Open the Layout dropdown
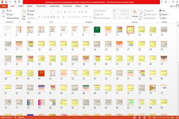 (x=31, y=11)
